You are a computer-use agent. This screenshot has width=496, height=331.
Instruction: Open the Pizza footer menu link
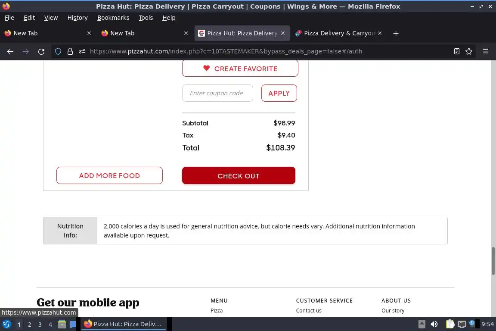click(217, 310)
